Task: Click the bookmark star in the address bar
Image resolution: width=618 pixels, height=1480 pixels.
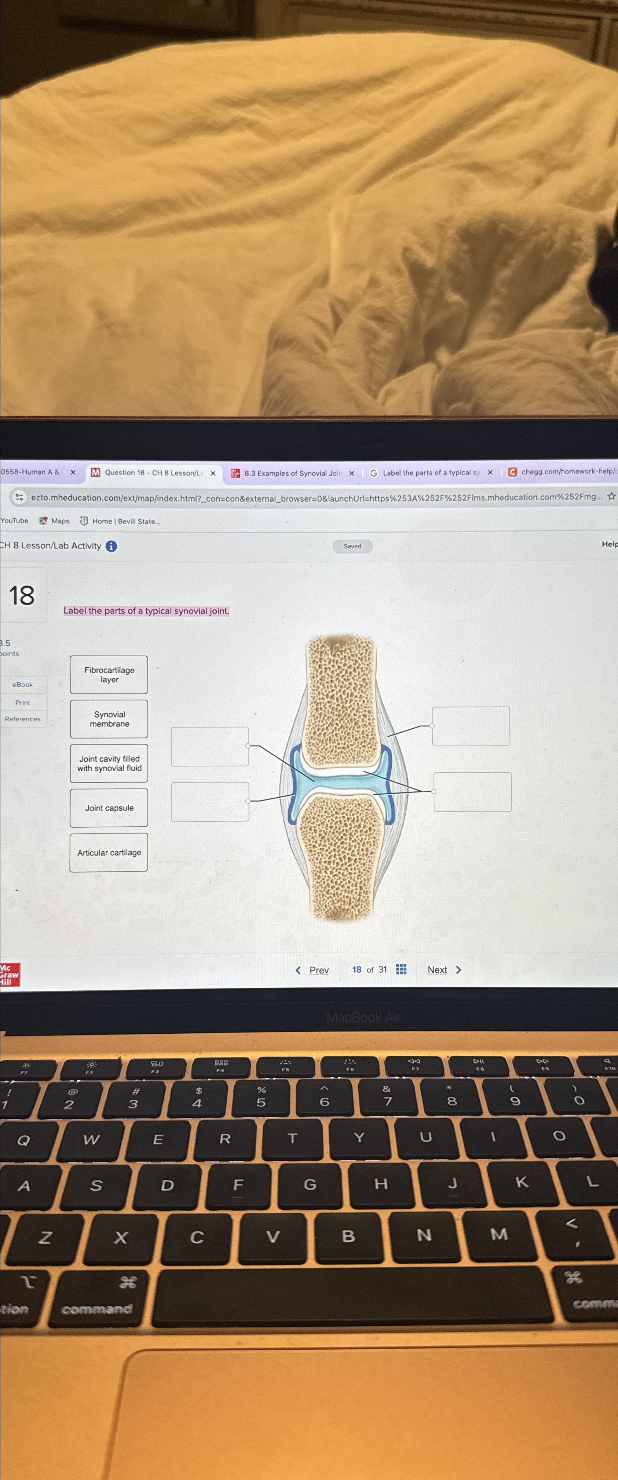Action: point(611,496)
